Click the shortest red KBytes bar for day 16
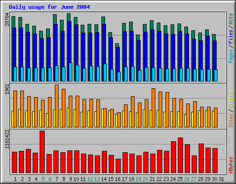This screenshot has width=236, height=184. pos(118,166)
